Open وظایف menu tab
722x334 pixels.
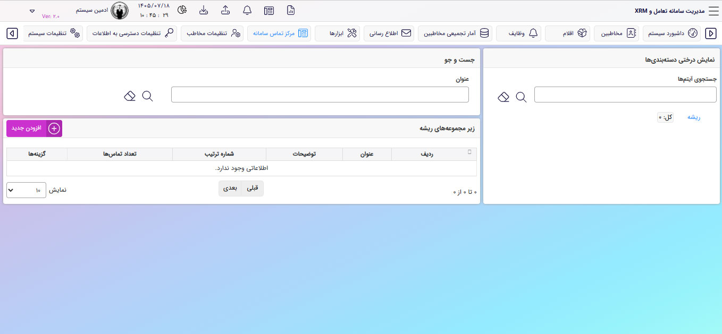[518, 33]
